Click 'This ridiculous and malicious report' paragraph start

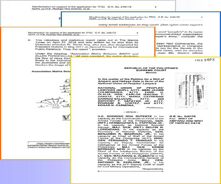coord(87,40)
